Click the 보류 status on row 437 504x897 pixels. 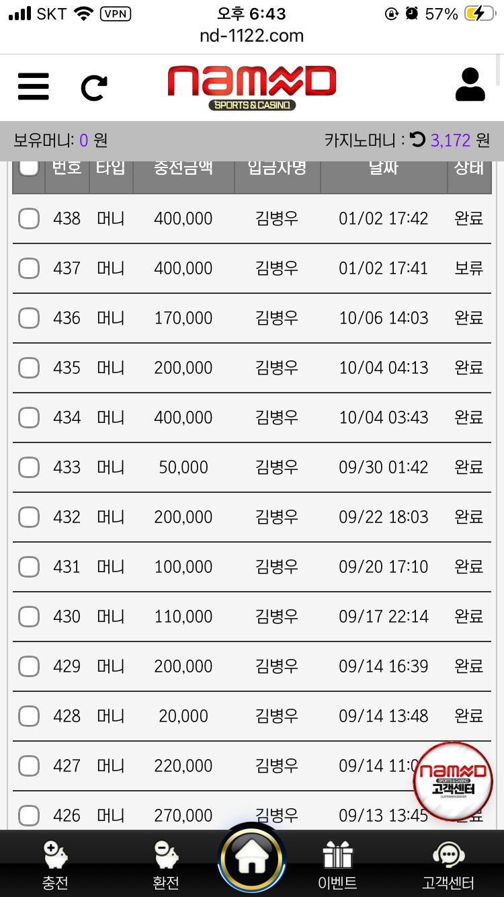pyautogui.click(x=468, y=268)
